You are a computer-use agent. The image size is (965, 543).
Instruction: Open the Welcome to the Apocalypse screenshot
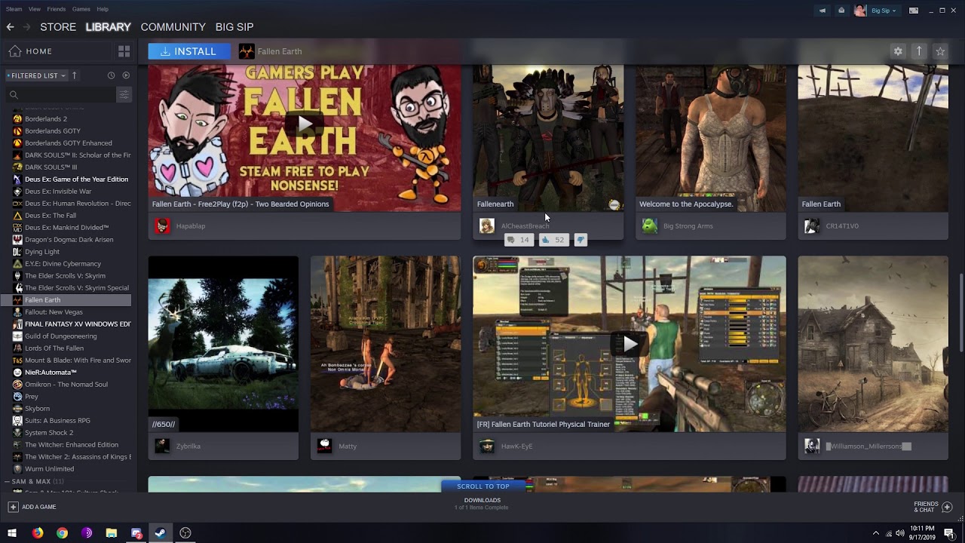(x=711, y=138)
